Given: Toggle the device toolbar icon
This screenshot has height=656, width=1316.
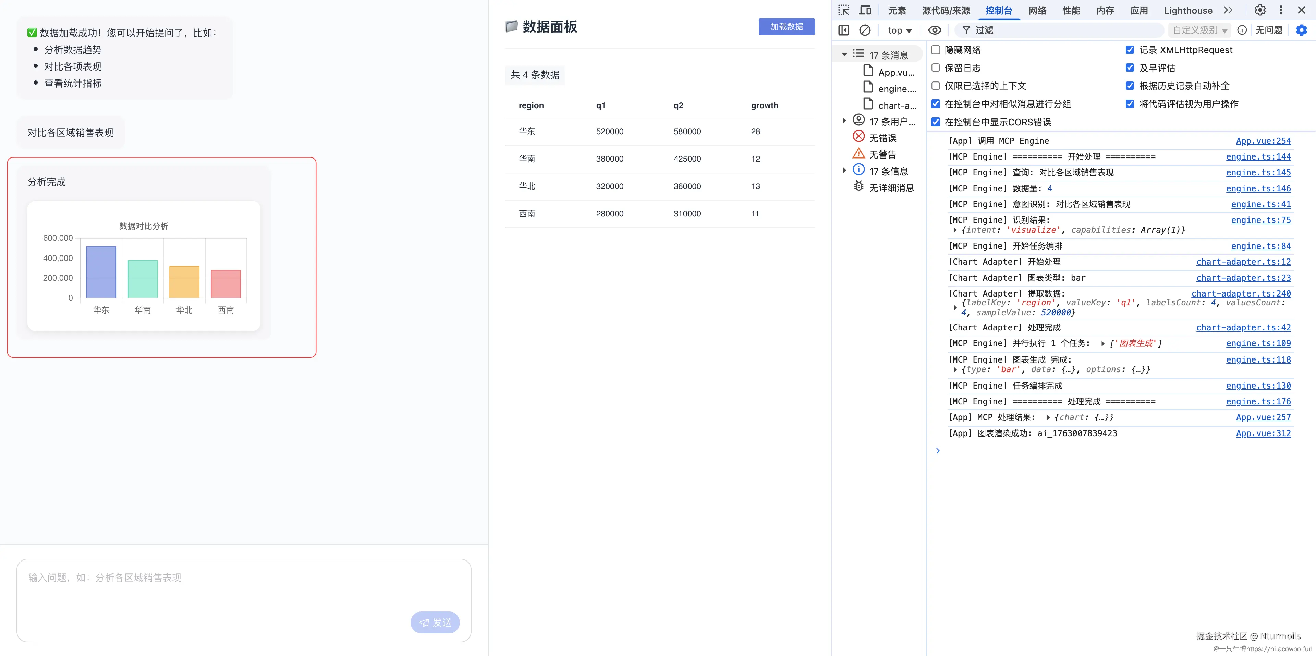Looking at the screenshot, I should pyautogui.click(x=865, y=10).
